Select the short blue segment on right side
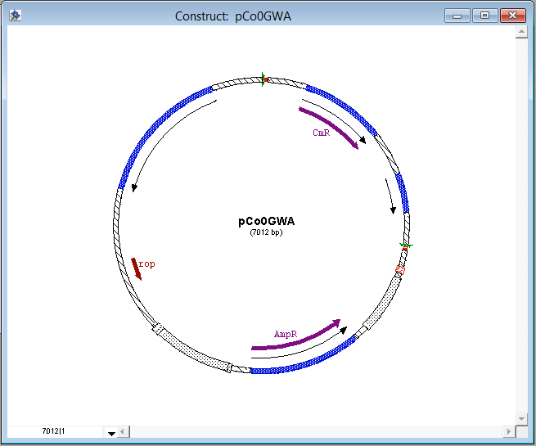536x446 pixels. pos(403,193)
